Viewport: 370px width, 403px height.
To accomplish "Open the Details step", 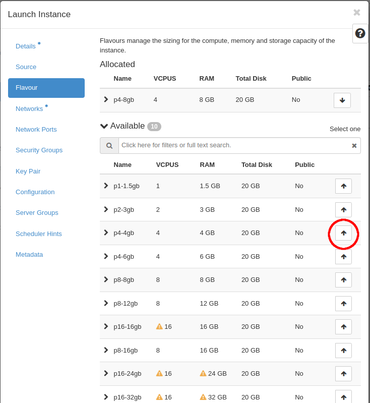I will (x=26, y=46).
